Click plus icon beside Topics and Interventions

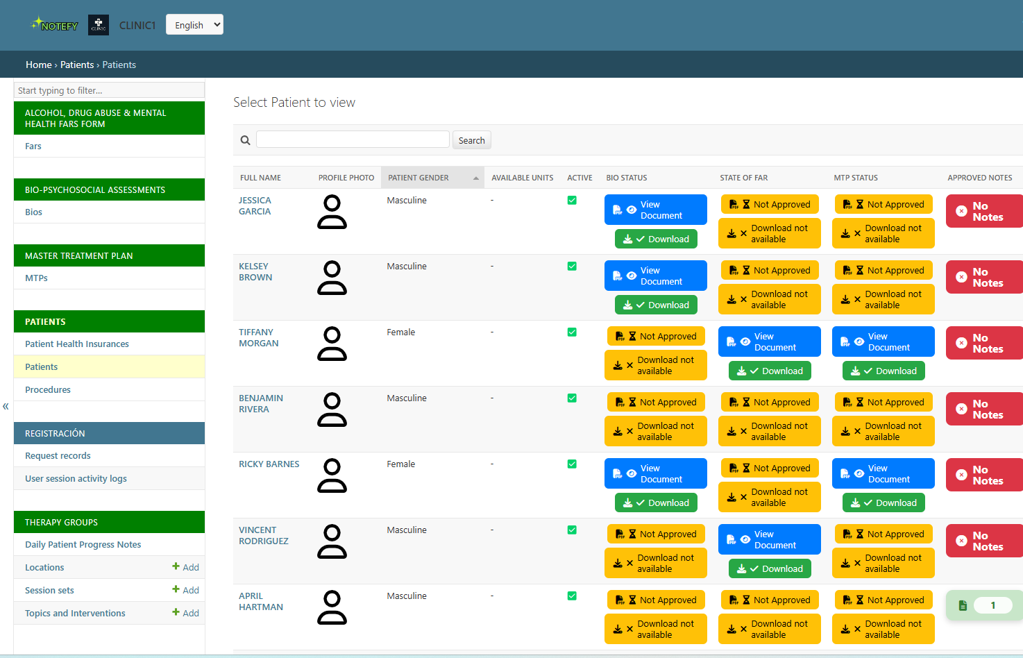coord(176,612)
